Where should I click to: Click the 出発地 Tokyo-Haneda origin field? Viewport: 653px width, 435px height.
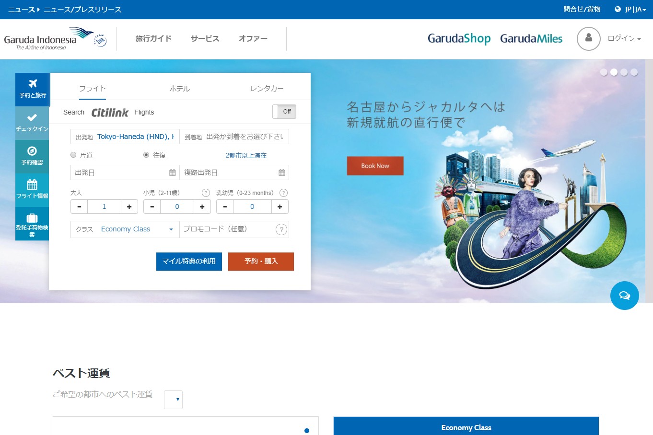(125, 137)
